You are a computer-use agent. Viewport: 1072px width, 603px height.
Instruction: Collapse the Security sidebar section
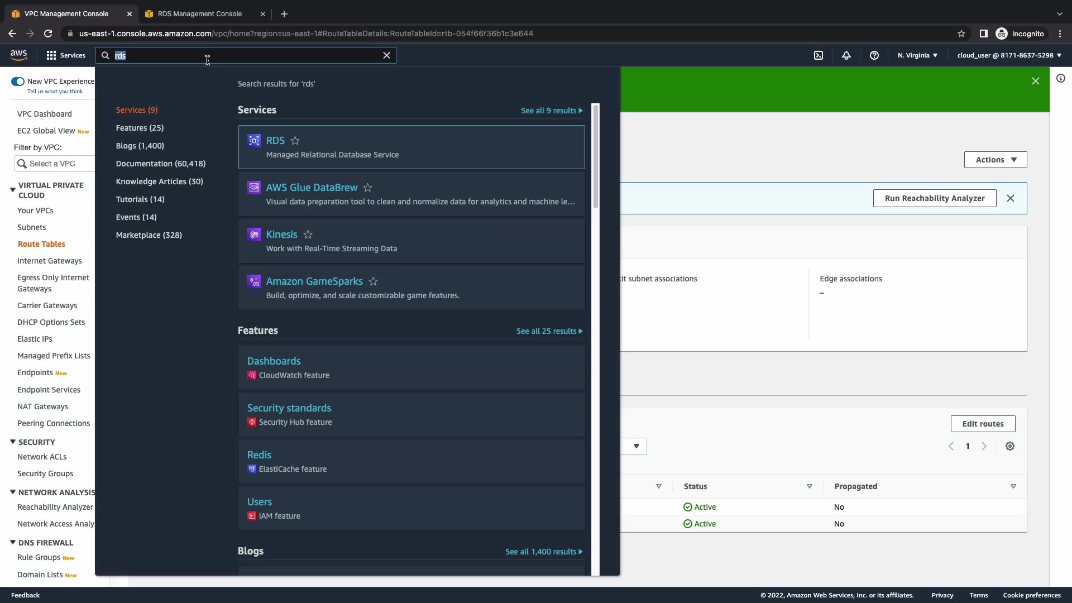point(12,442)
